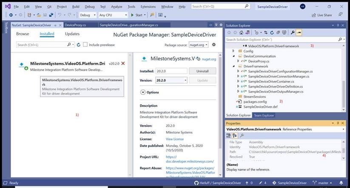Viewport: 350px width, 188px height.
Task: Click the Toolbox side tab
Action: 6,28
